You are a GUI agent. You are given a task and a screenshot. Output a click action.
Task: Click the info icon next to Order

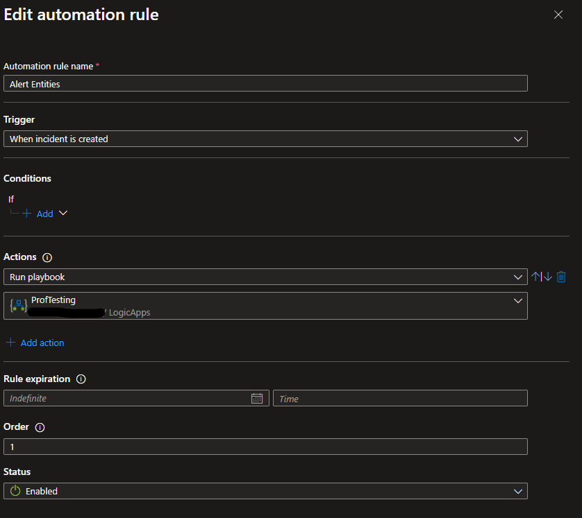40,427
